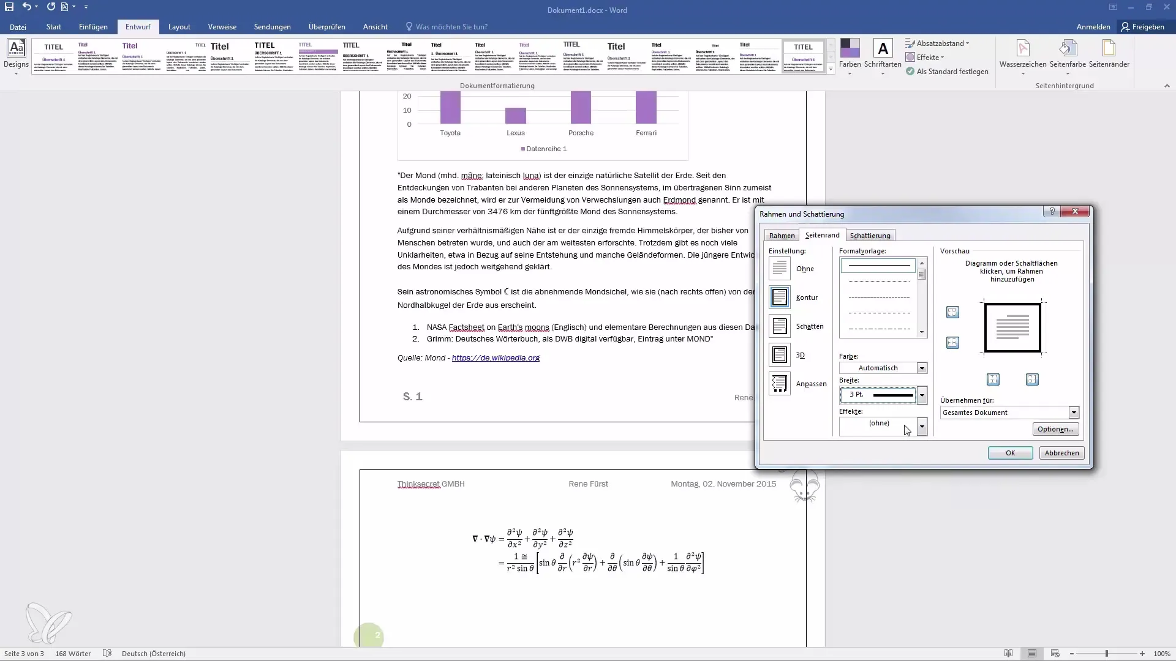
Task: Click the Optionen... button
Action: point(1055,429)
